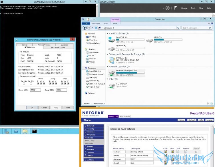The image size is (215, 167).
Task: Click the Group (GID) input field
Action: (x=61, y=90)
